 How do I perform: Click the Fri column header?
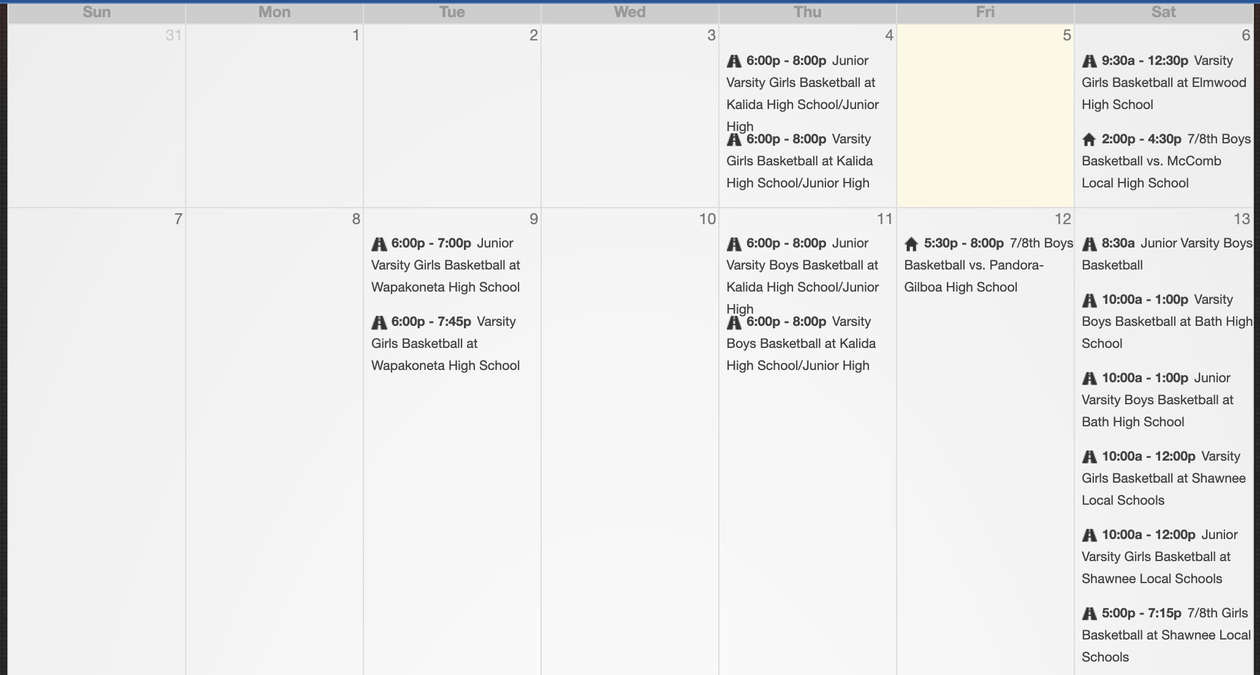[x=985, y=12]
